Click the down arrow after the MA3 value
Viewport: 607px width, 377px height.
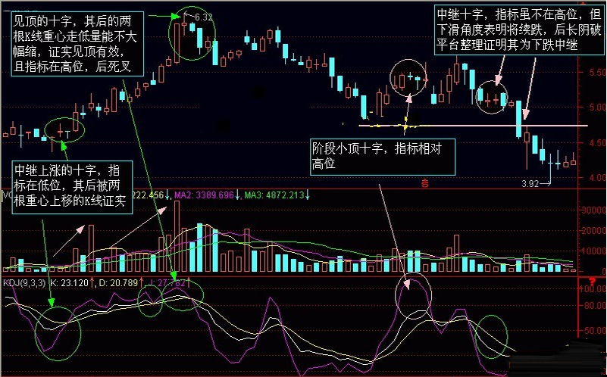click(x=308, y=195)
